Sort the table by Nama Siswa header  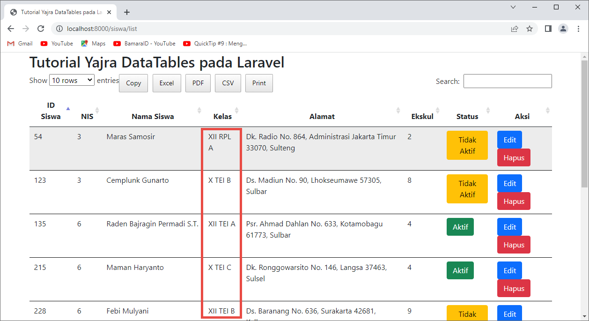tap(153, 116)
